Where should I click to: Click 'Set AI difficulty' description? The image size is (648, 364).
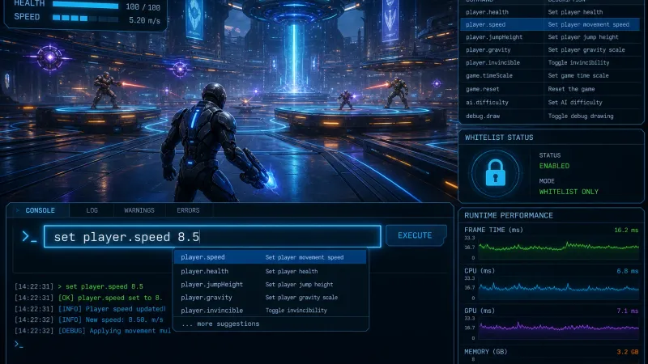pyautogui.click(x=575, y=103)
